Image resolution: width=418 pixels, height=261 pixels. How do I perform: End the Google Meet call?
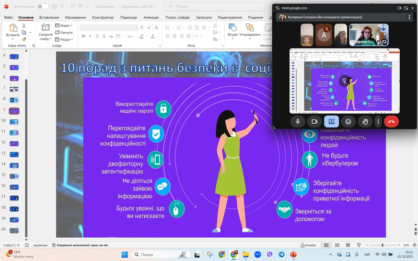[x=391, y=121]
